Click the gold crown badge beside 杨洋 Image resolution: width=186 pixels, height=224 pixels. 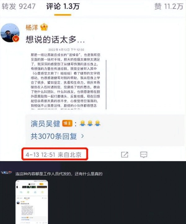tap(44, 27)
